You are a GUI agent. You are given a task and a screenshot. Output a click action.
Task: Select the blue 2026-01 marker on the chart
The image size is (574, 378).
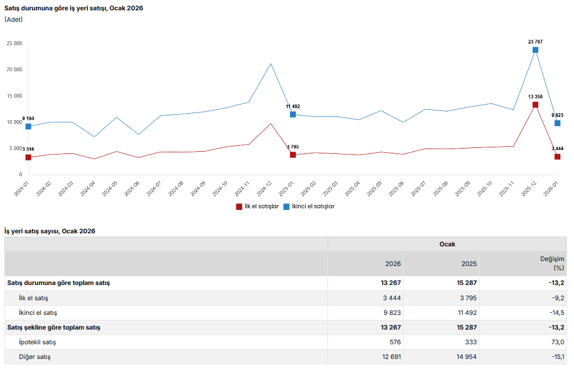pos(557,123)
